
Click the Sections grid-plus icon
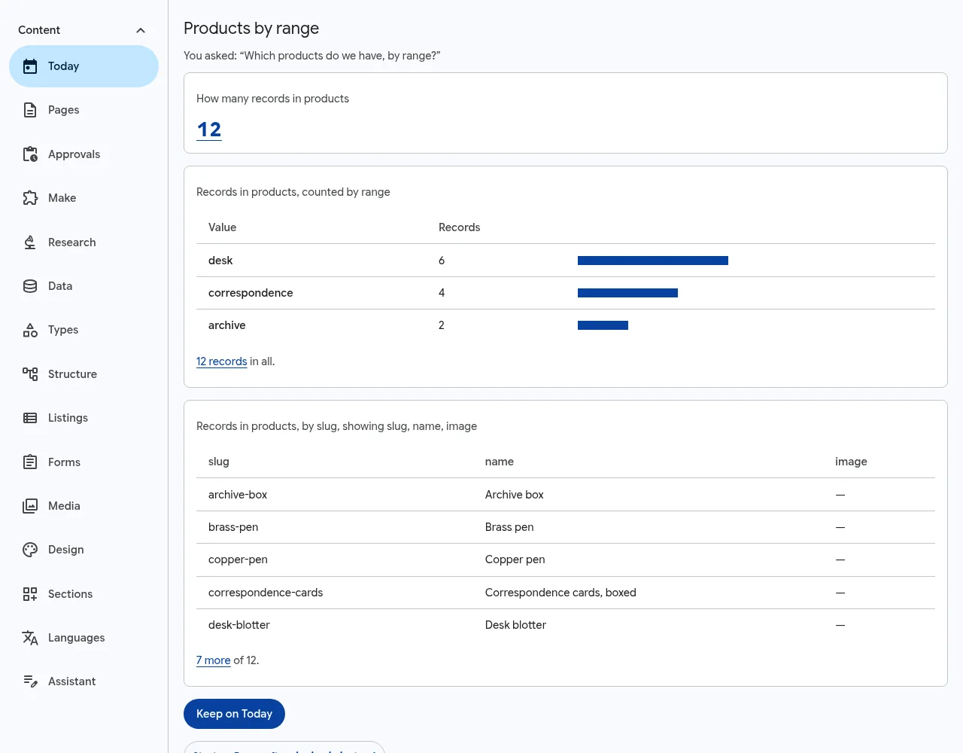point(30,594)
